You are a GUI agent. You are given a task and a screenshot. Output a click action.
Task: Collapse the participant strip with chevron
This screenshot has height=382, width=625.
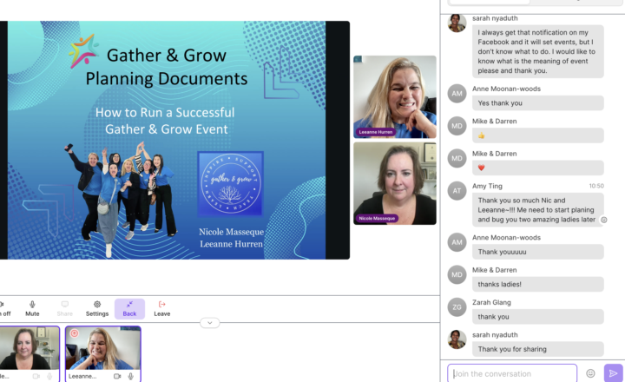coord(210,323)
